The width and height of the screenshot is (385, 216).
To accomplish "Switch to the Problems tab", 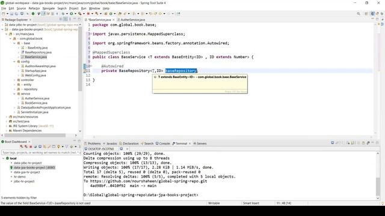I will click(92, 143).
